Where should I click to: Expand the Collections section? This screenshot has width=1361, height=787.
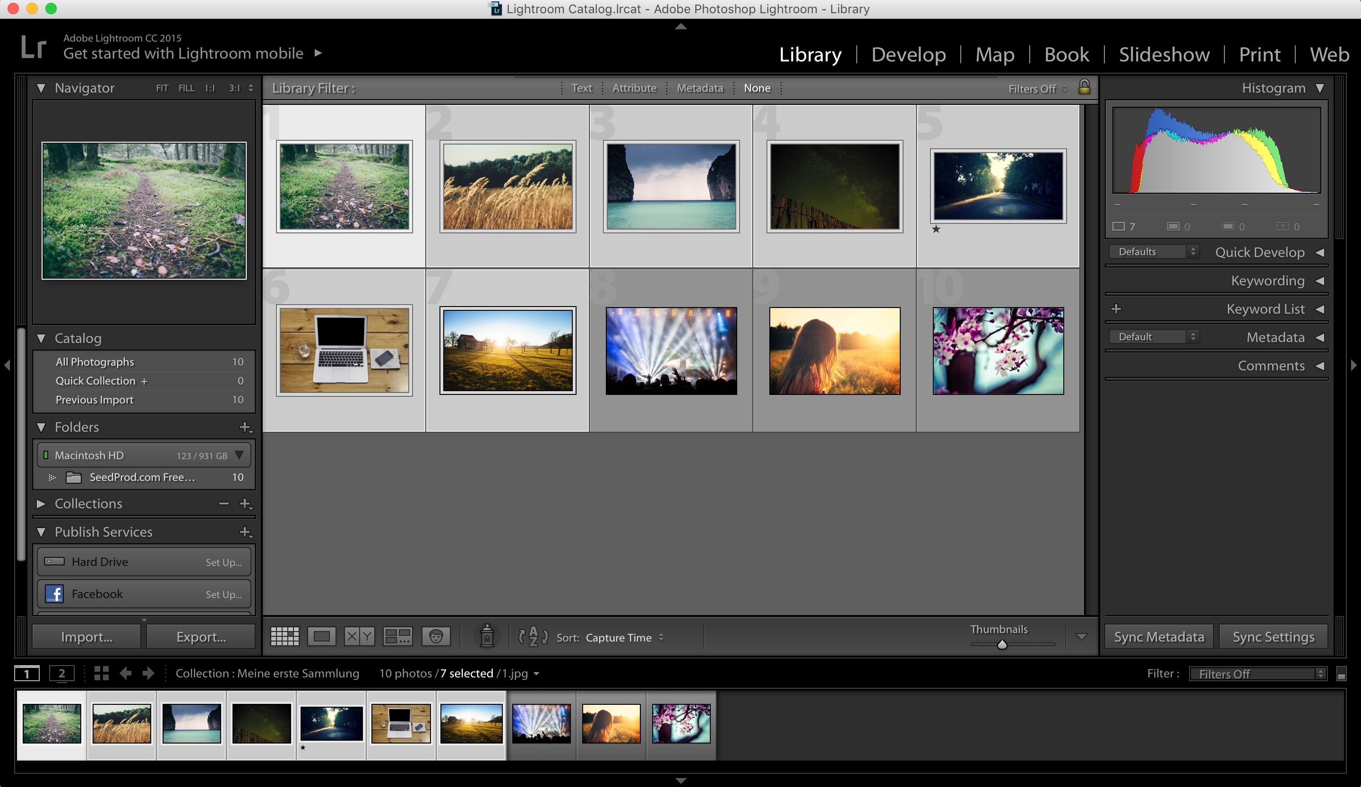coord(40,503)
